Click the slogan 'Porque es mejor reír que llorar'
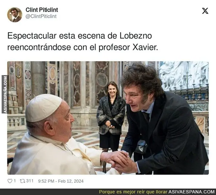216x195 pixels. click(x=133, y=192)
